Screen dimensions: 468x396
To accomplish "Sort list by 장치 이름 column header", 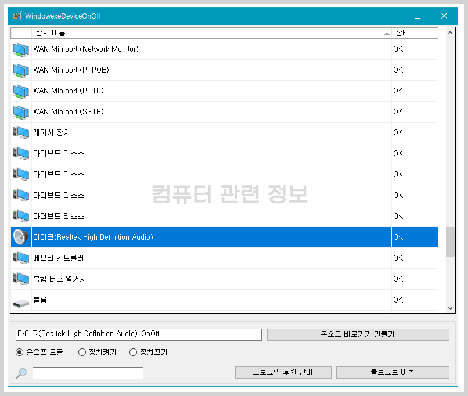I will click(x=211, y=33).
